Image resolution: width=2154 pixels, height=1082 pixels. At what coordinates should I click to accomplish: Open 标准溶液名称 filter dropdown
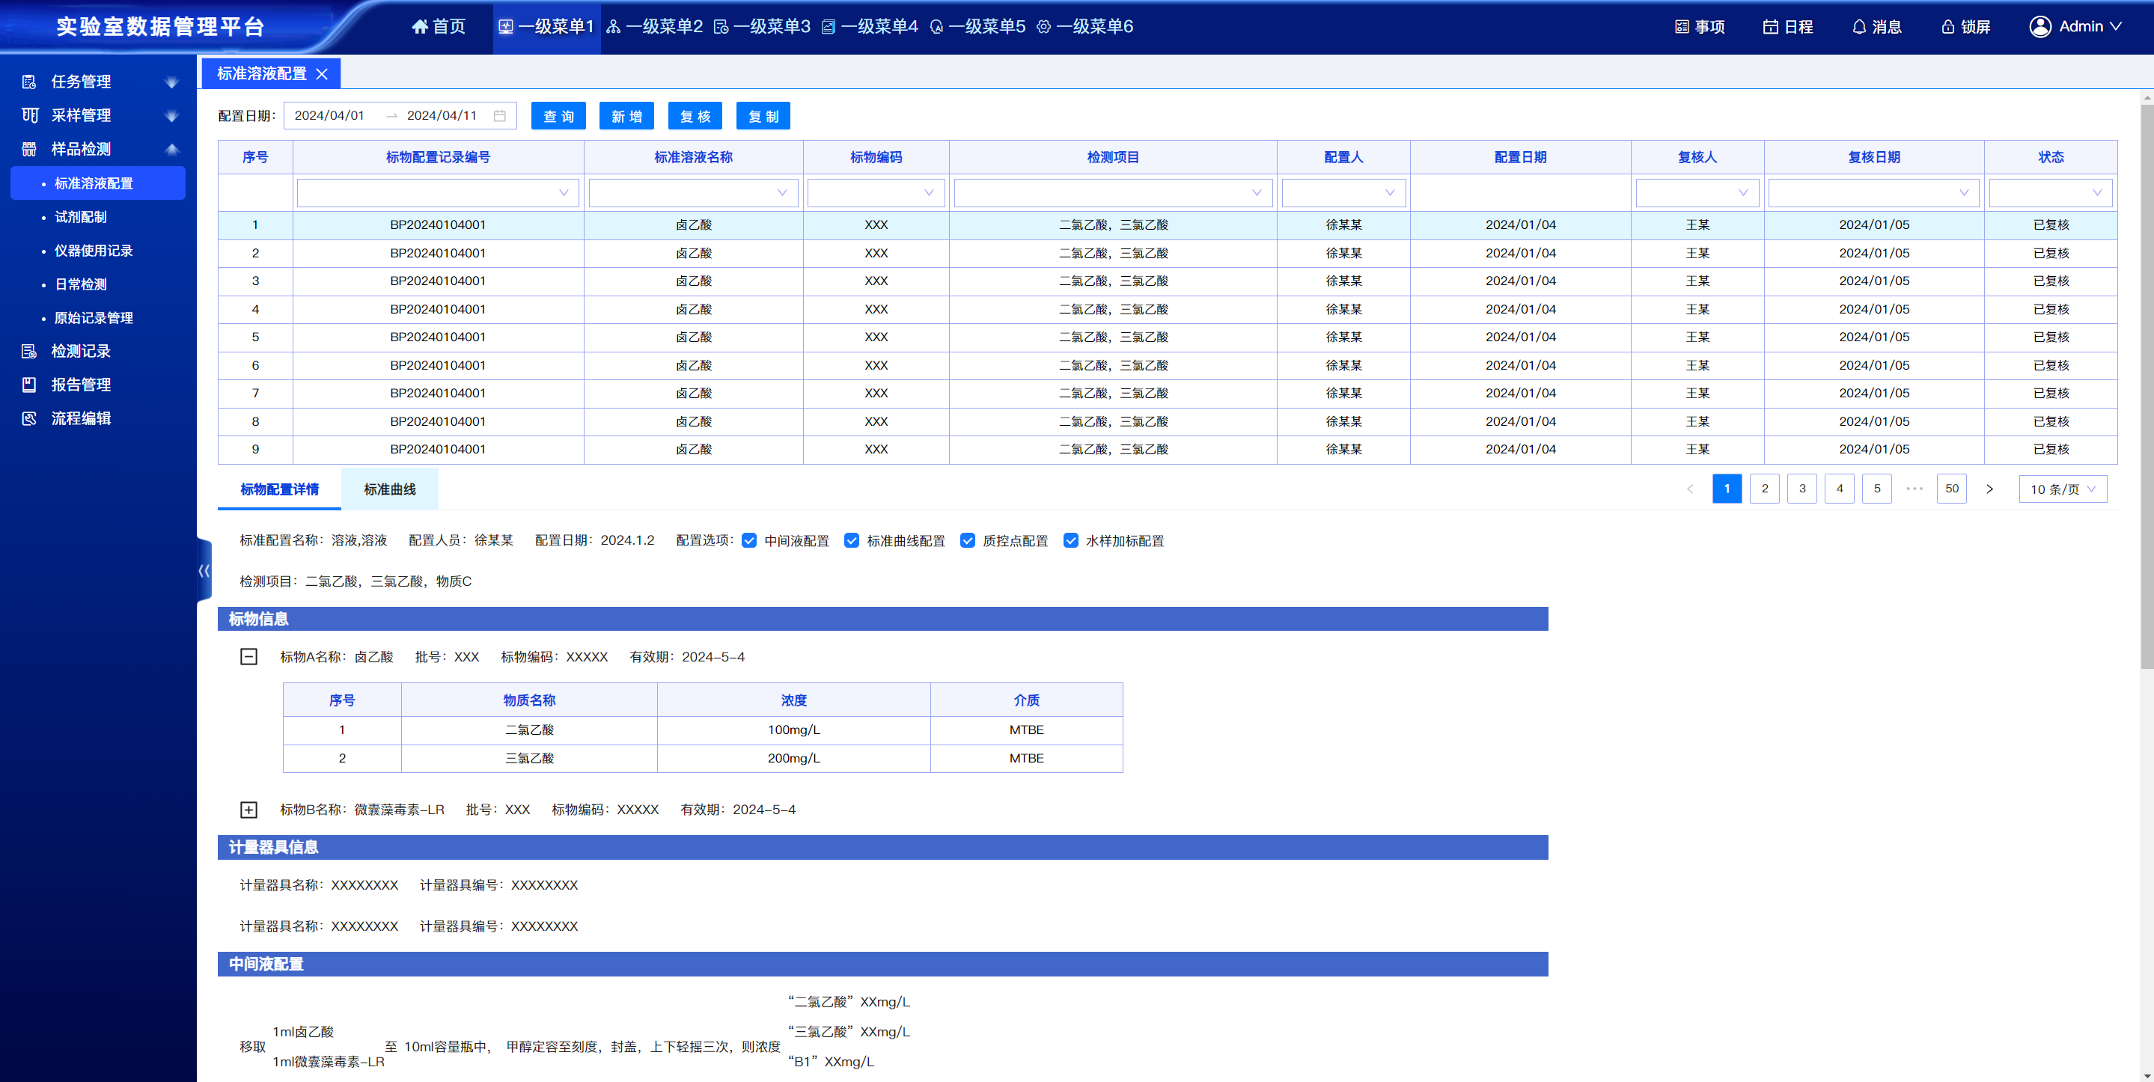[x=693, y=193]
